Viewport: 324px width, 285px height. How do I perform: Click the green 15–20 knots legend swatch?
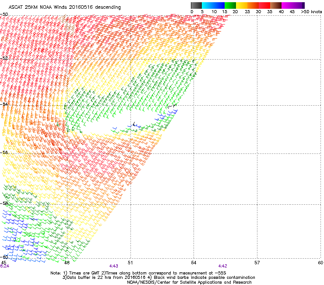230,5
